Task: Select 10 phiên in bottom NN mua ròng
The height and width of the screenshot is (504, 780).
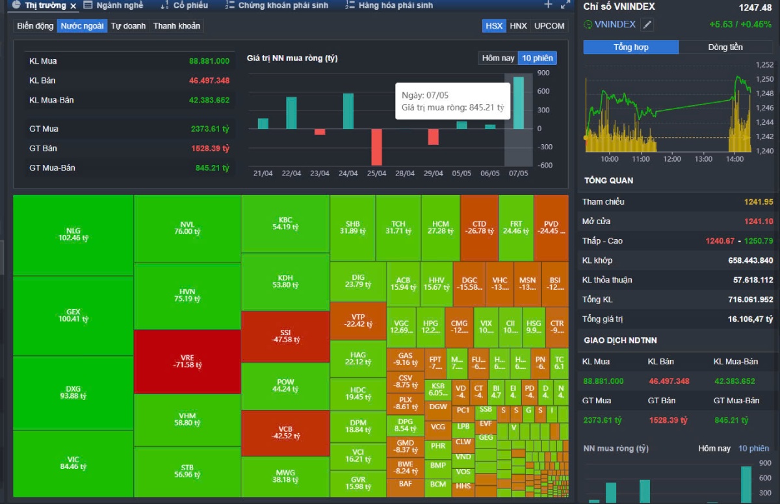Action: point(753,448)
